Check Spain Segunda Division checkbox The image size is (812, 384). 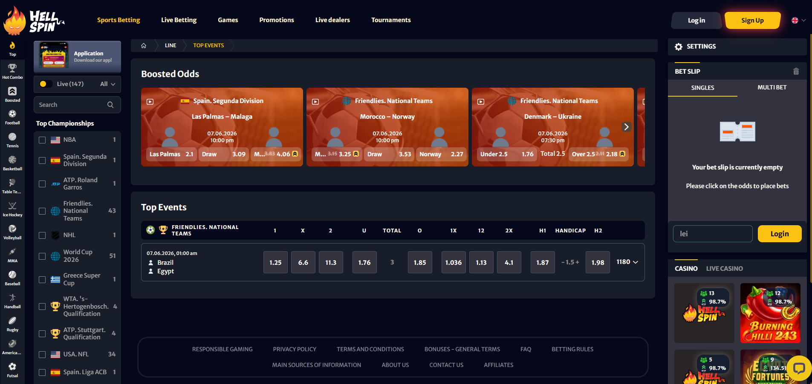[42, 160]
